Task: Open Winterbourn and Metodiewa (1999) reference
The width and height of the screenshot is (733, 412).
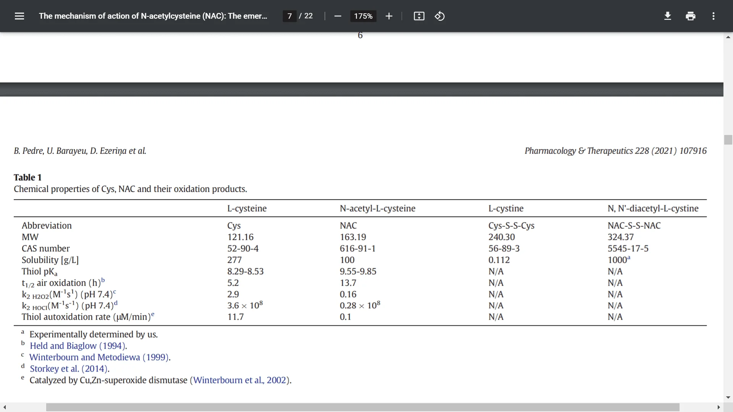Action: (x=99, y=357)
